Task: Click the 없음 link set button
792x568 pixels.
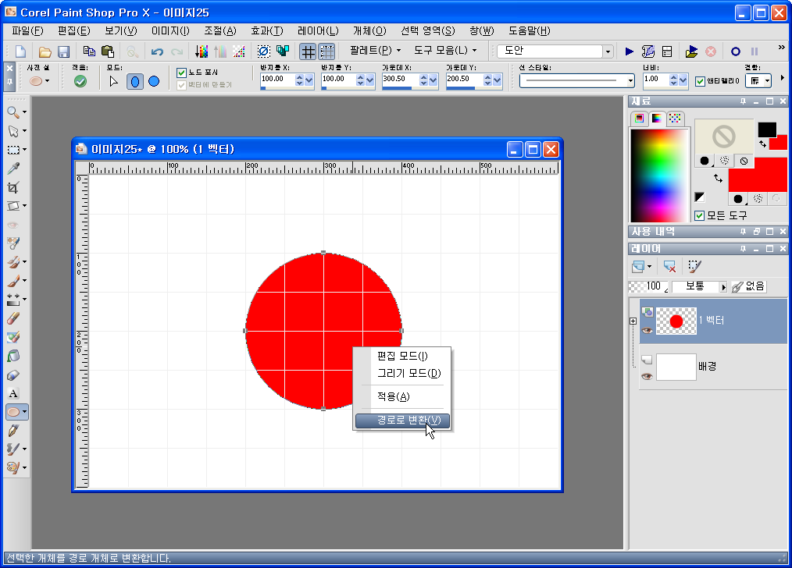Action: pos(749,286)
